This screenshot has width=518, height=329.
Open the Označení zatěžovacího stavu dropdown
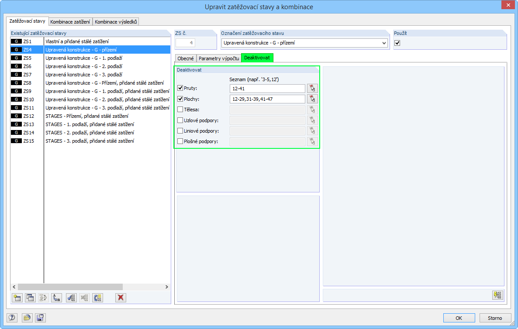[x=384, y=43]
